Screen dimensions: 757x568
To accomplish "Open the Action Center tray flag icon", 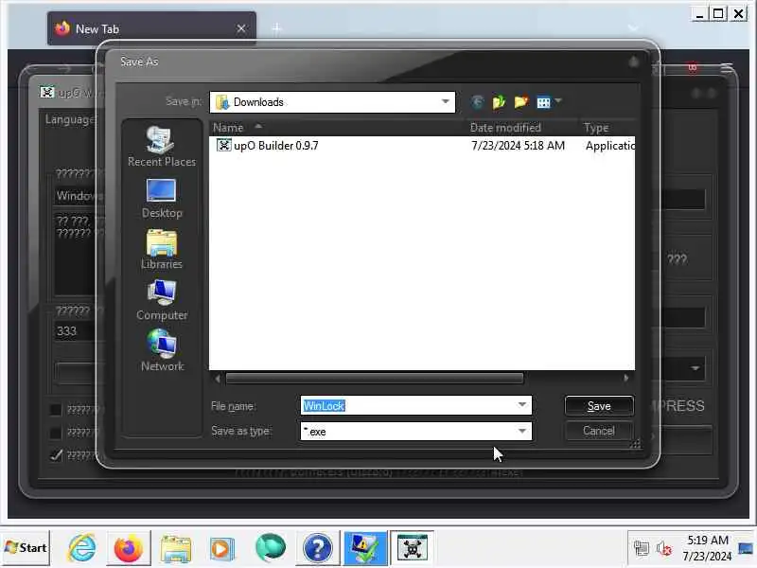I will coord(642,548).
